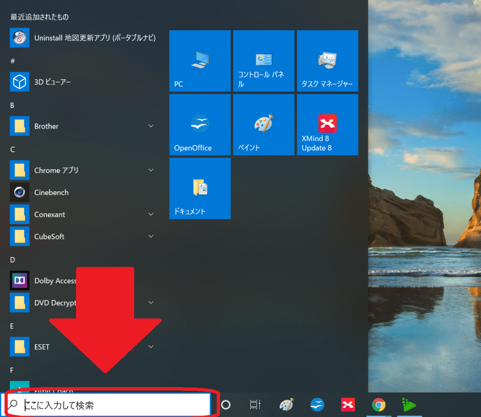Screen dimensions: 481x417
Task: Expand the DVD Decrypter folder chevron
Action: click(x=151, y=302)
